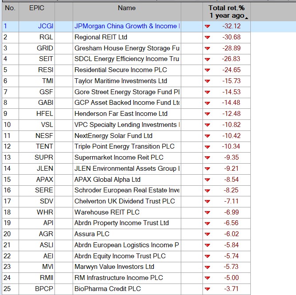This screenshot has width=296, height=295.
Task: Click the red down arrow in WHR row
Action: (207, 212)
